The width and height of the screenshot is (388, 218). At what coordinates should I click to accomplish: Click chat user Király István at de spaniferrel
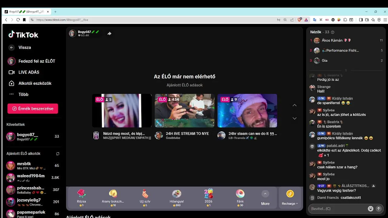[x=343, y=98]
